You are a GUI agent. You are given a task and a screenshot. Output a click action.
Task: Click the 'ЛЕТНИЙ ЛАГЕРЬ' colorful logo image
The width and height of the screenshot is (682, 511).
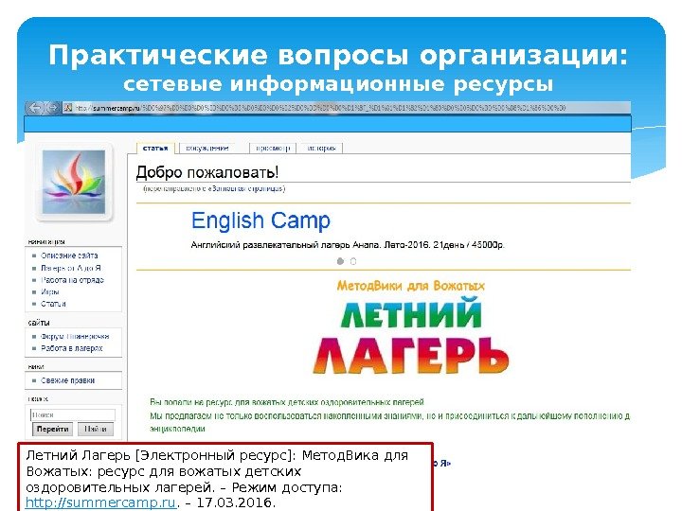pyautogui.click(x=410, y=335)
